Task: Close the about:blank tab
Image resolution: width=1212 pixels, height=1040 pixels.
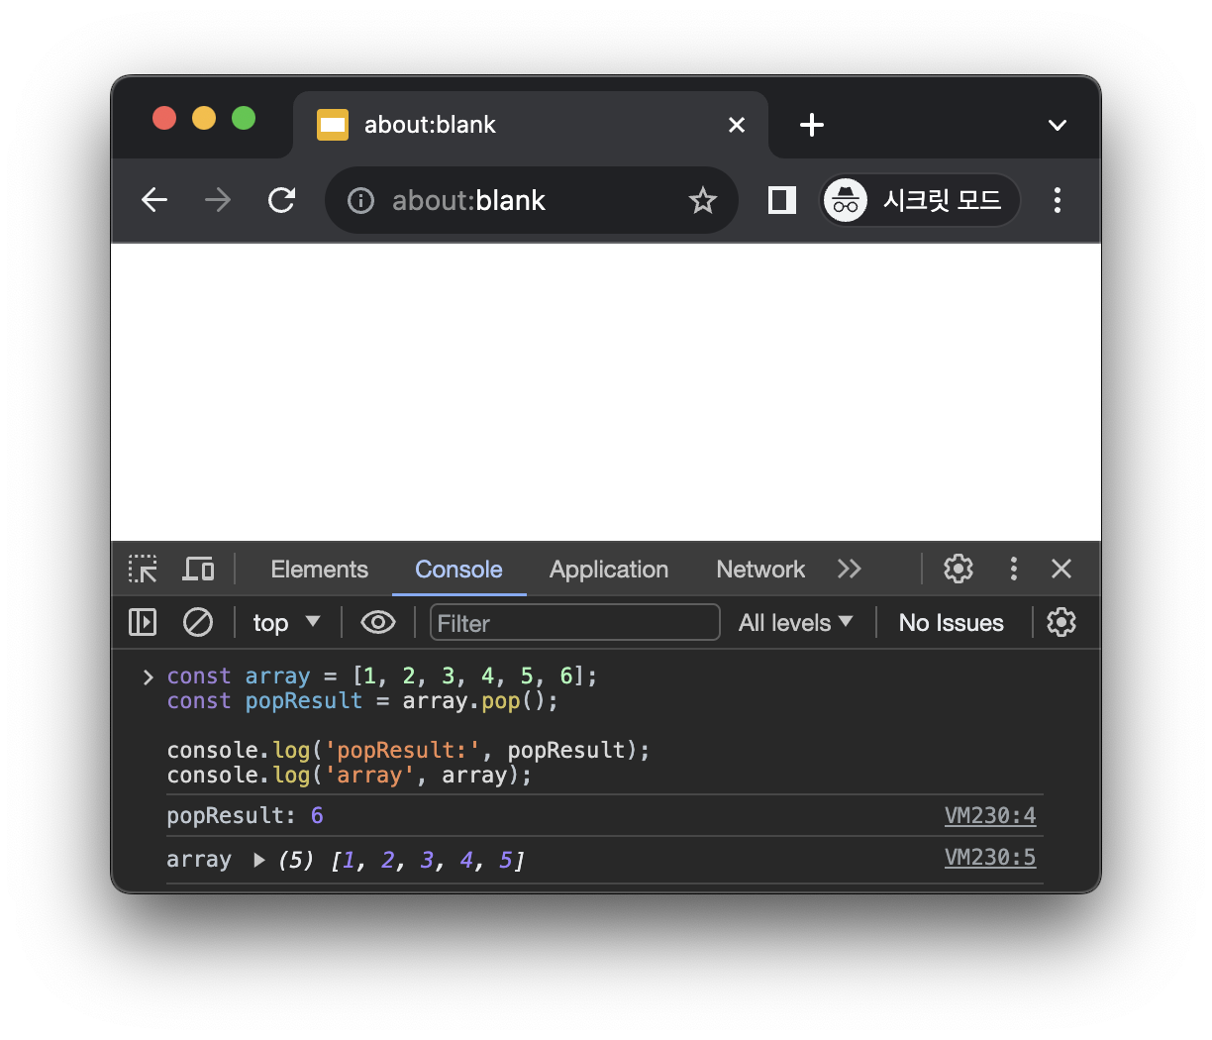Action: click(x=737, y=125)
